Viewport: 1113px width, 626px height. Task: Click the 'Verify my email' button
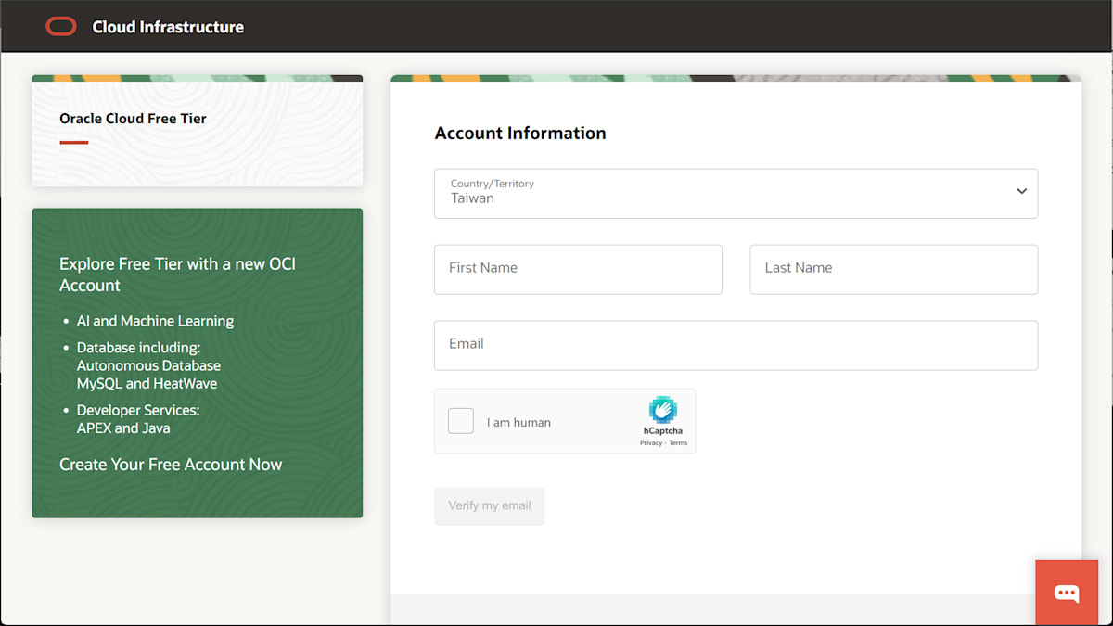coord(490,506)
